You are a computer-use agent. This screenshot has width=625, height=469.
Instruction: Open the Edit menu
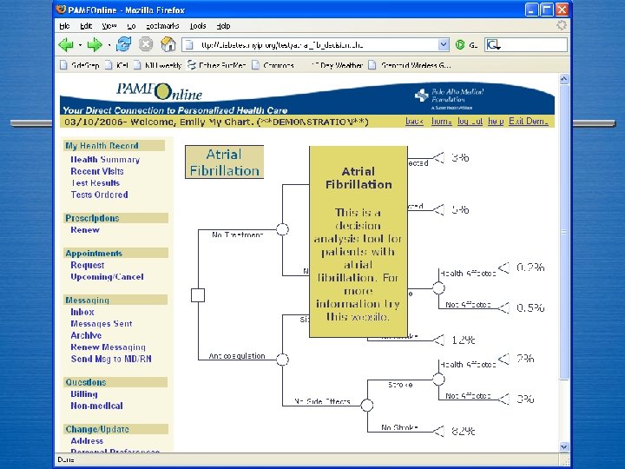(86, 26)
